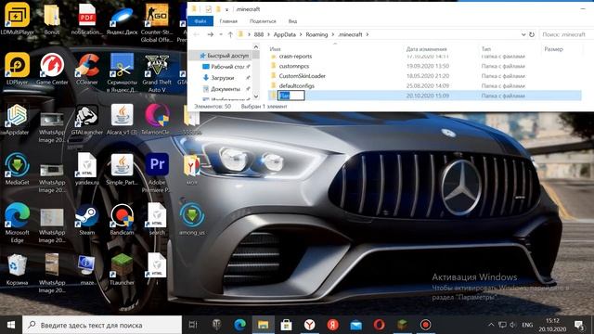Image resolution: width=594 pixels, height=334 pixels.
Task: Click Roaming in address breadcrumb
Action: pyautogui.click(x=316, y=34)
